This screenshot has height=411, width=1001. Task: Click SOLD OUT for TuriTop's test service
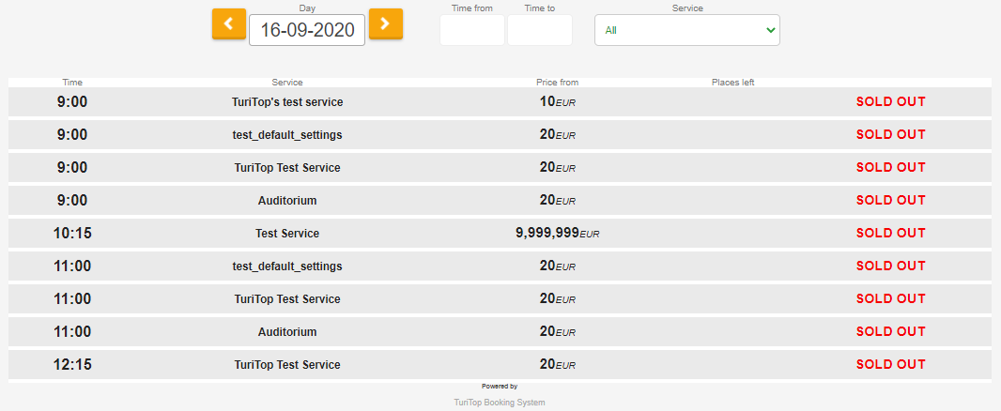click(890, 102)
